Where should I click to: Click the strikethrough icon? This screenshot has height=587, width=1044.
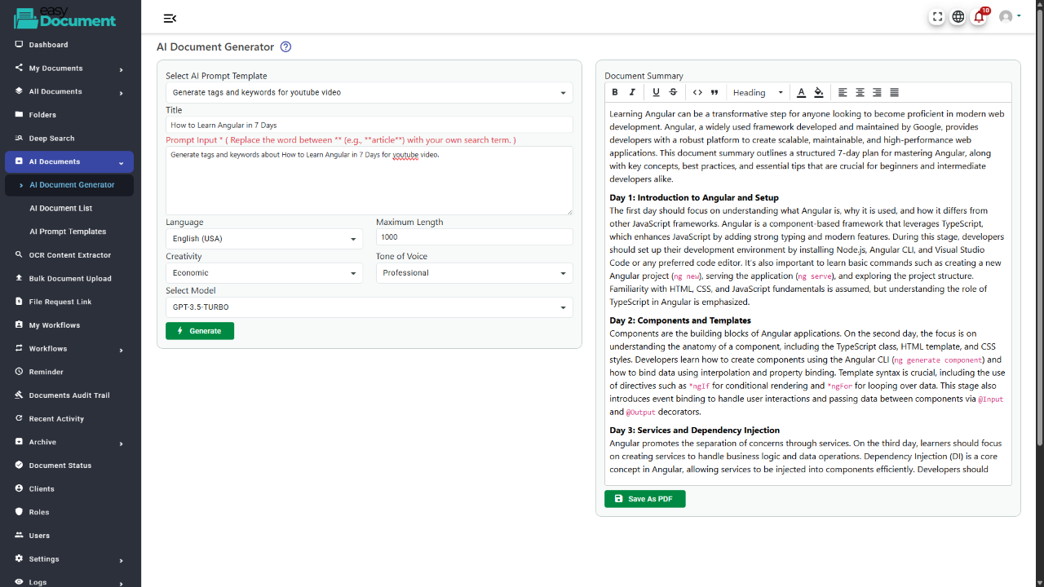point(673,92)
